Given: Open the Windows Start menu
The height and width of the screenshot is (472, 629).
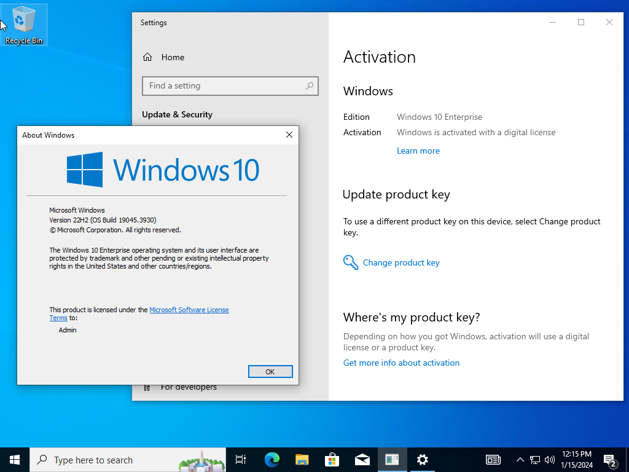Looking at the screenshot, I should tap(15, 460).
